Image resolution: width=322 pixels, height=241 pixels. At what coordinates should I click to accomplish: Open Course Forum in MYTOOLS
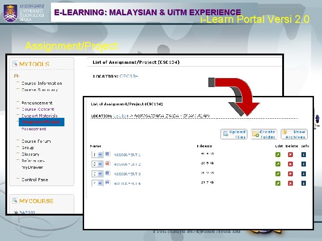pos(36,141)
